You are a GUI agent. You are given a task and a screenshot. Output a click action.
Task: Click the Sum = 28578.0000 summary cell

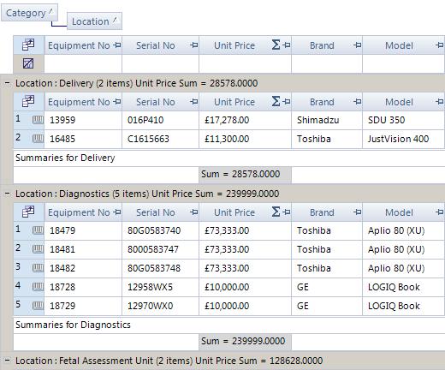[x=246, y=175]
